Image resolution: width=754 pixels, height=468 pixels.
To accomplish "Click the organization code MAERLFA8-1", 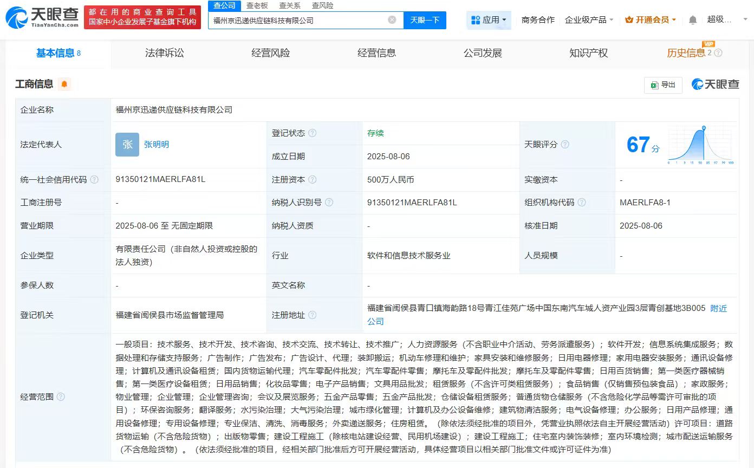I will (645, 203).
